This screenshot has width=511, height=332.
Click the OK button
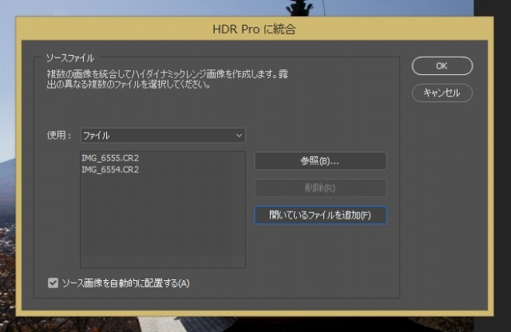(x=442, y=66)
